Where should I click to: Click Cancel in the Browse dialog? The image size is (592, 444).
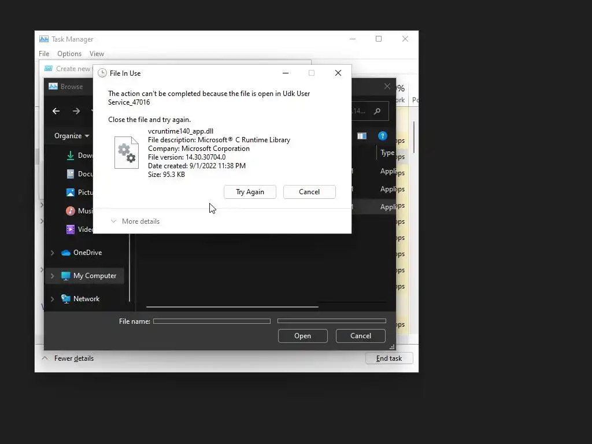tap(361, 336)
